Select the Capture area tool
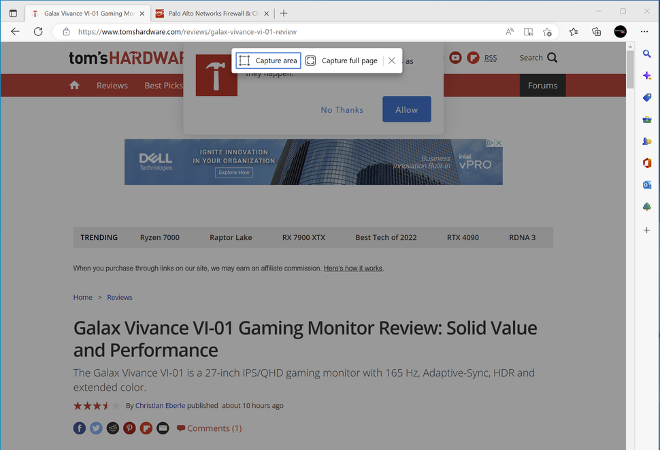660x450 pixels. (x=267, y=60)
